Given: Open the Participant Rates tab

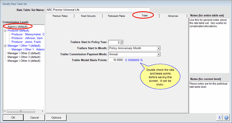Looking at the screenshot, I should coord(116,16).
